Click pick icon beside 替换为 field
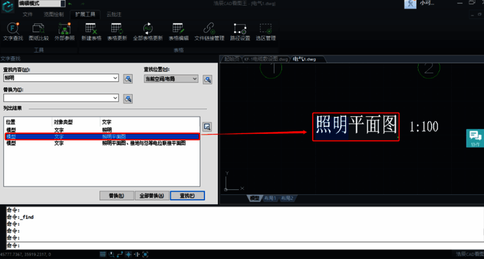The height and width of the screenshot is (259, 484). point(128,99)
